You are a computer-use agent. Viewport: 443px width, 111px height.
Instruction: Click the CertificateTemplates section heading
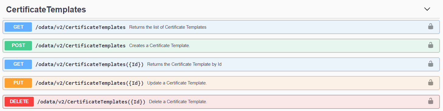pyautogui.click(x=46, y=10)
